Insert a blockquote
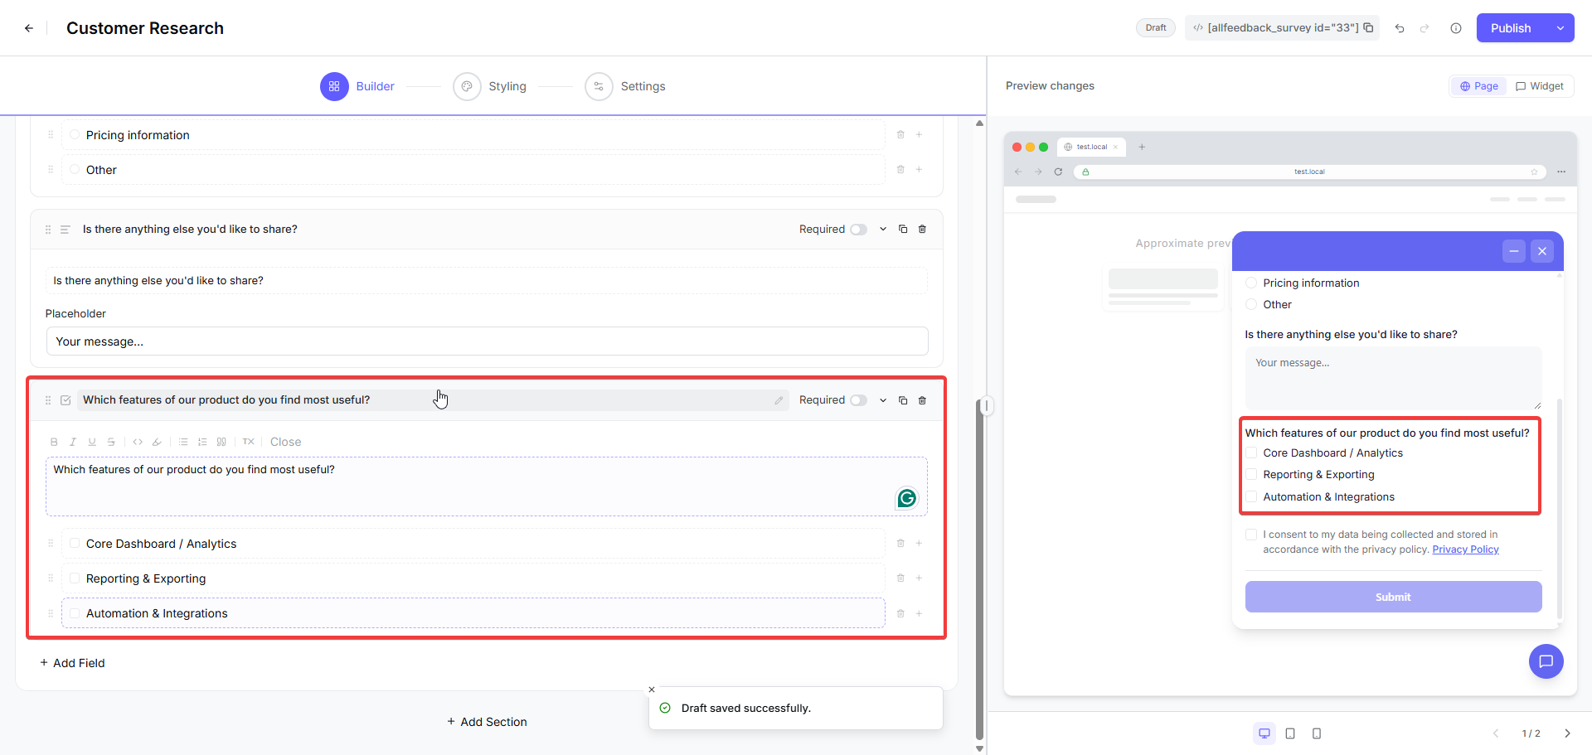Screen dimensions: 1592x755 coord(221,442)
